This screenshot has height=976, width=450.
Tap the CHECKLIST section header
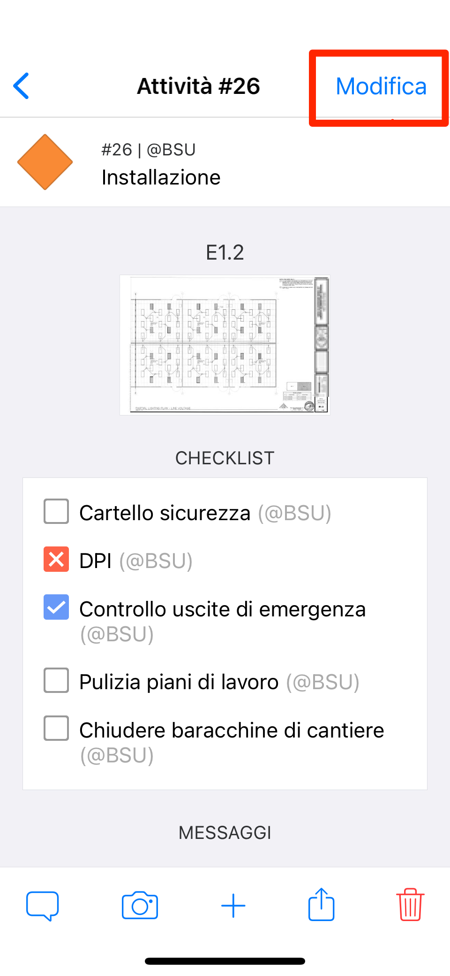click(x=225, y=458)
